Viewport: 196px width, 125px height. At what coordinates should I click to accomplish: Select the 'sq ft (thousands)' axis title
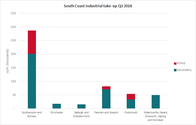coord(8,61)
